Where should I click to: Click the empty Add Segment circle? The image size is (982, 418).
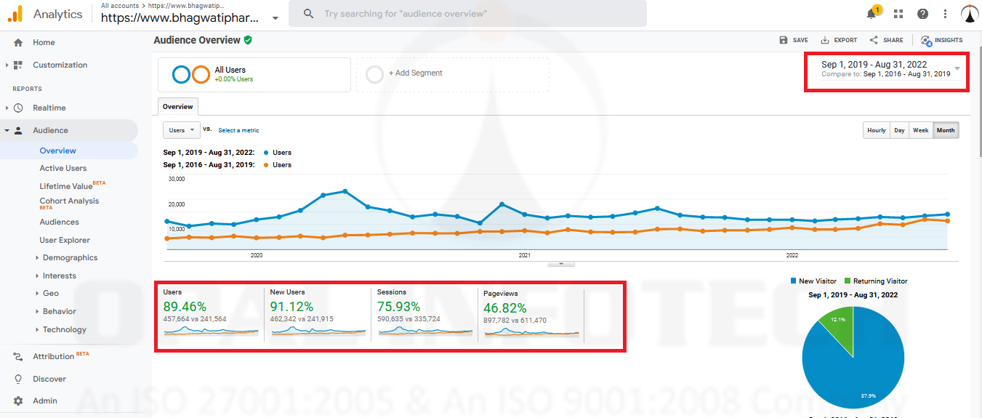tap(374, 74)
